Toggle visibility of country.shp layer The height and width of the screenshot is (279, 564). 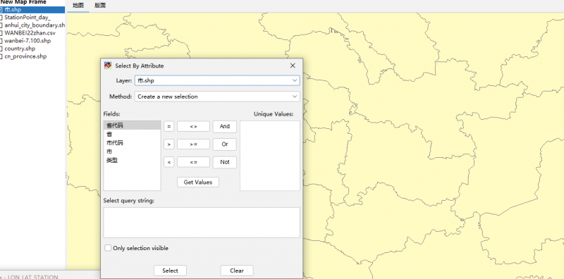1,49
